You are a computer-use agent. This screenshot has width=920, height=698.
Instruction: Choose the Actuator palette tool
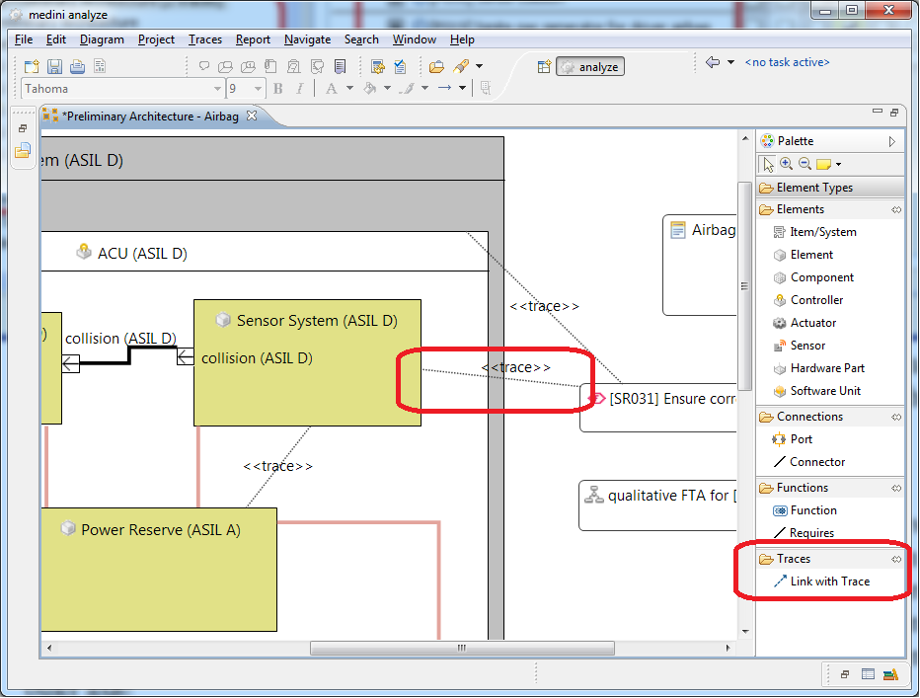(x=812, y=323)
